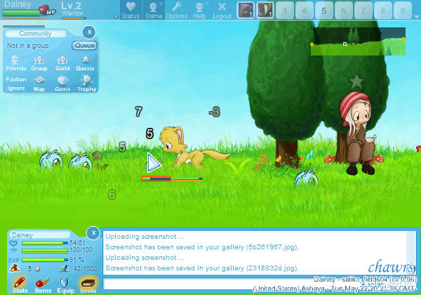Activate hotkey slot 1 skill

(x=246, y=11)
